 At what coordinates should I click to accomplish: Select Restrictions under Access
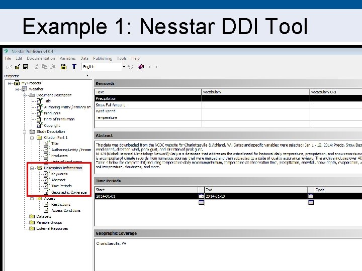61,204
